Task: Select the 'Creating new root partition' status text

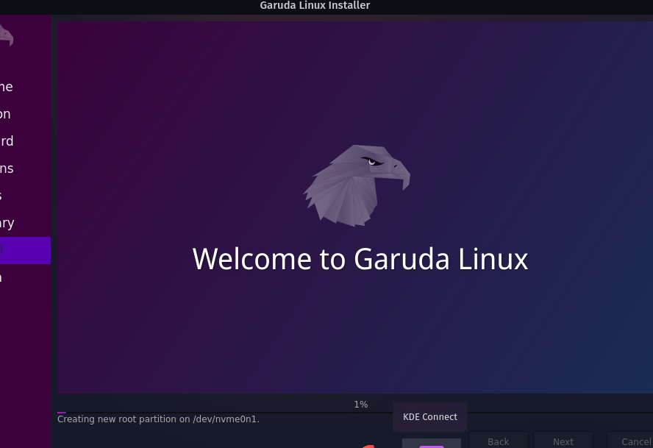Action: (158, 419)
